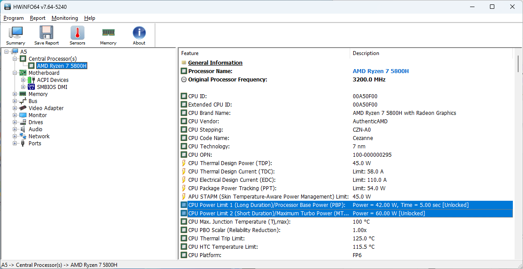Open the Summary toolbar icon
Image resolution: width=523 pixels, height=269 pixels.
pos(16,33)
